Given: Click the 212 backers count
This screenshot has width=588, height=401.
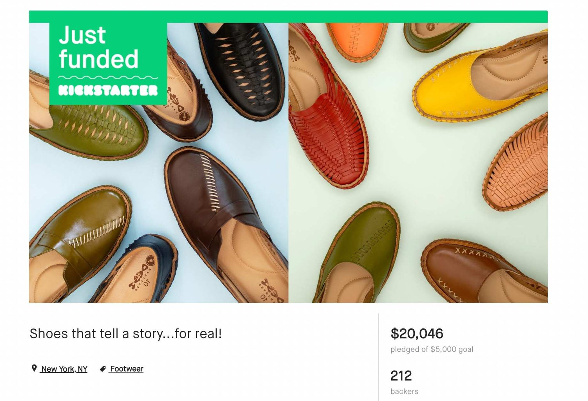Looking at the screenshot, I should [x=401, y=376].
